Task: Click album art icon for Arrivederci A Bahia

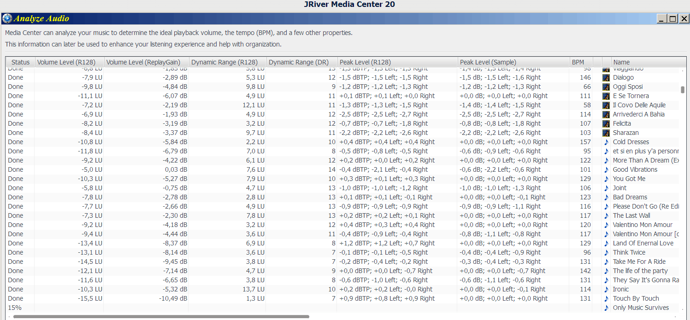Action: 606,114
